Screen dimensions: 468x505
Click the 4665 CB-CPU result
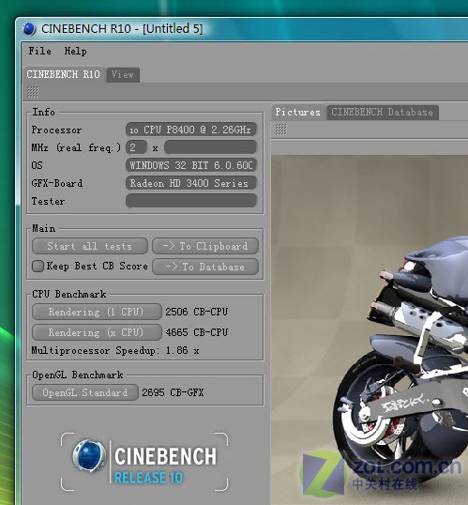(197, 332)
